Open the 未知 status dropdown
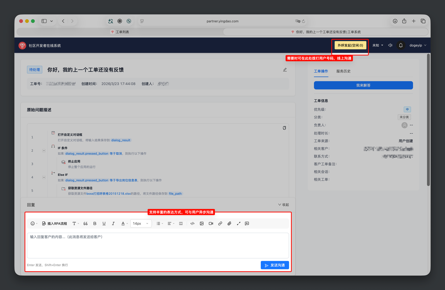The width and height of the screenshot is (445, 290). (x=378, y=45)
